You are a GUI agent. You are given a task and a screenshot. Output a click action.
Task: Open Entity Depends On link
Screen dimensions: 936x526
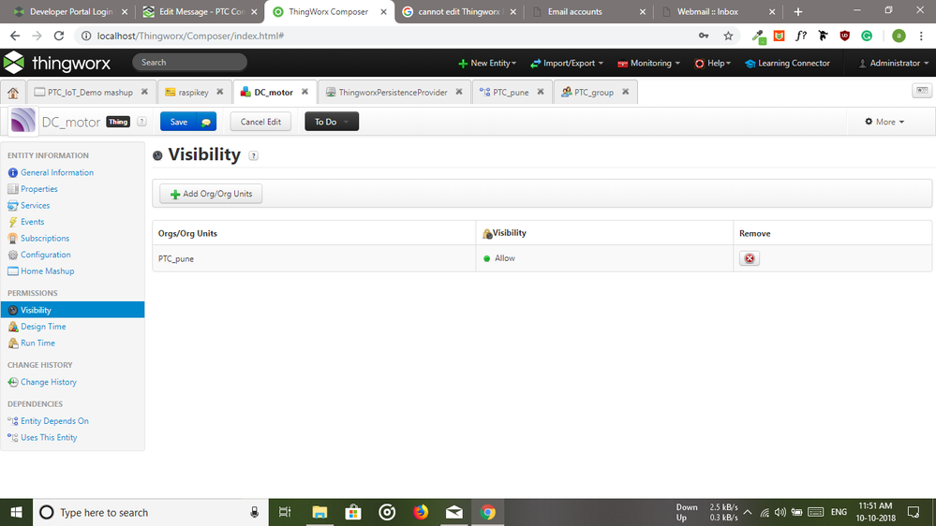click(x=54, y=421)
